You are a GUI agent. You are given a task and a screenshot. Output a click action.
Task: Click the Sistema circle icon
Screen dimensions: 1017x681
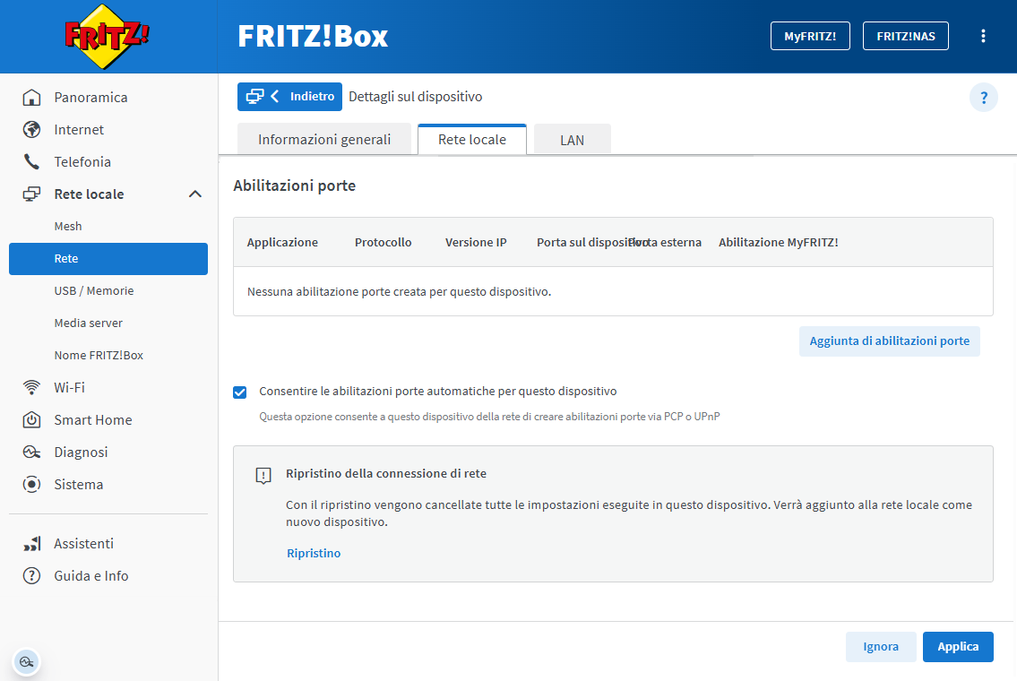tap(31, 485)
